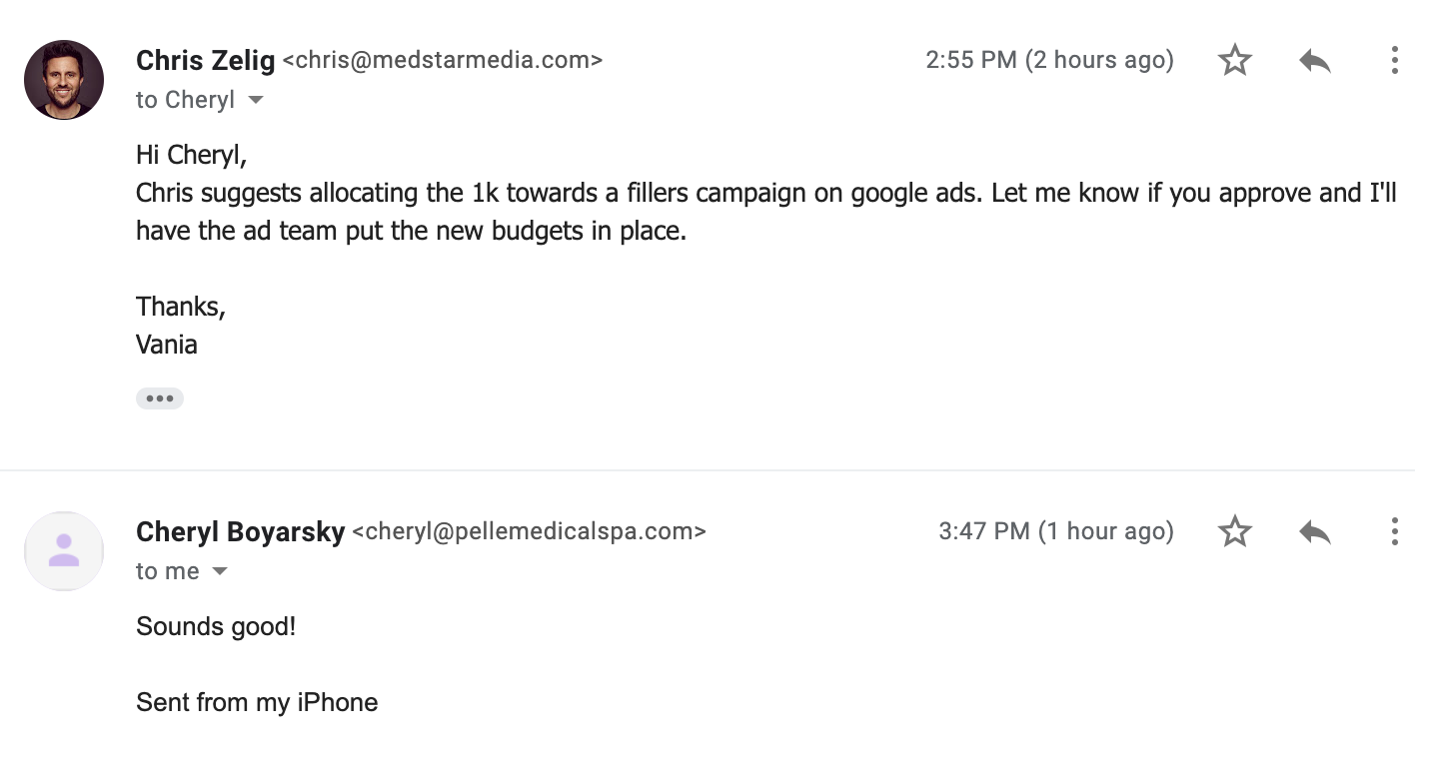Open more options for Chris Zelig's email

click(1394, 61)
